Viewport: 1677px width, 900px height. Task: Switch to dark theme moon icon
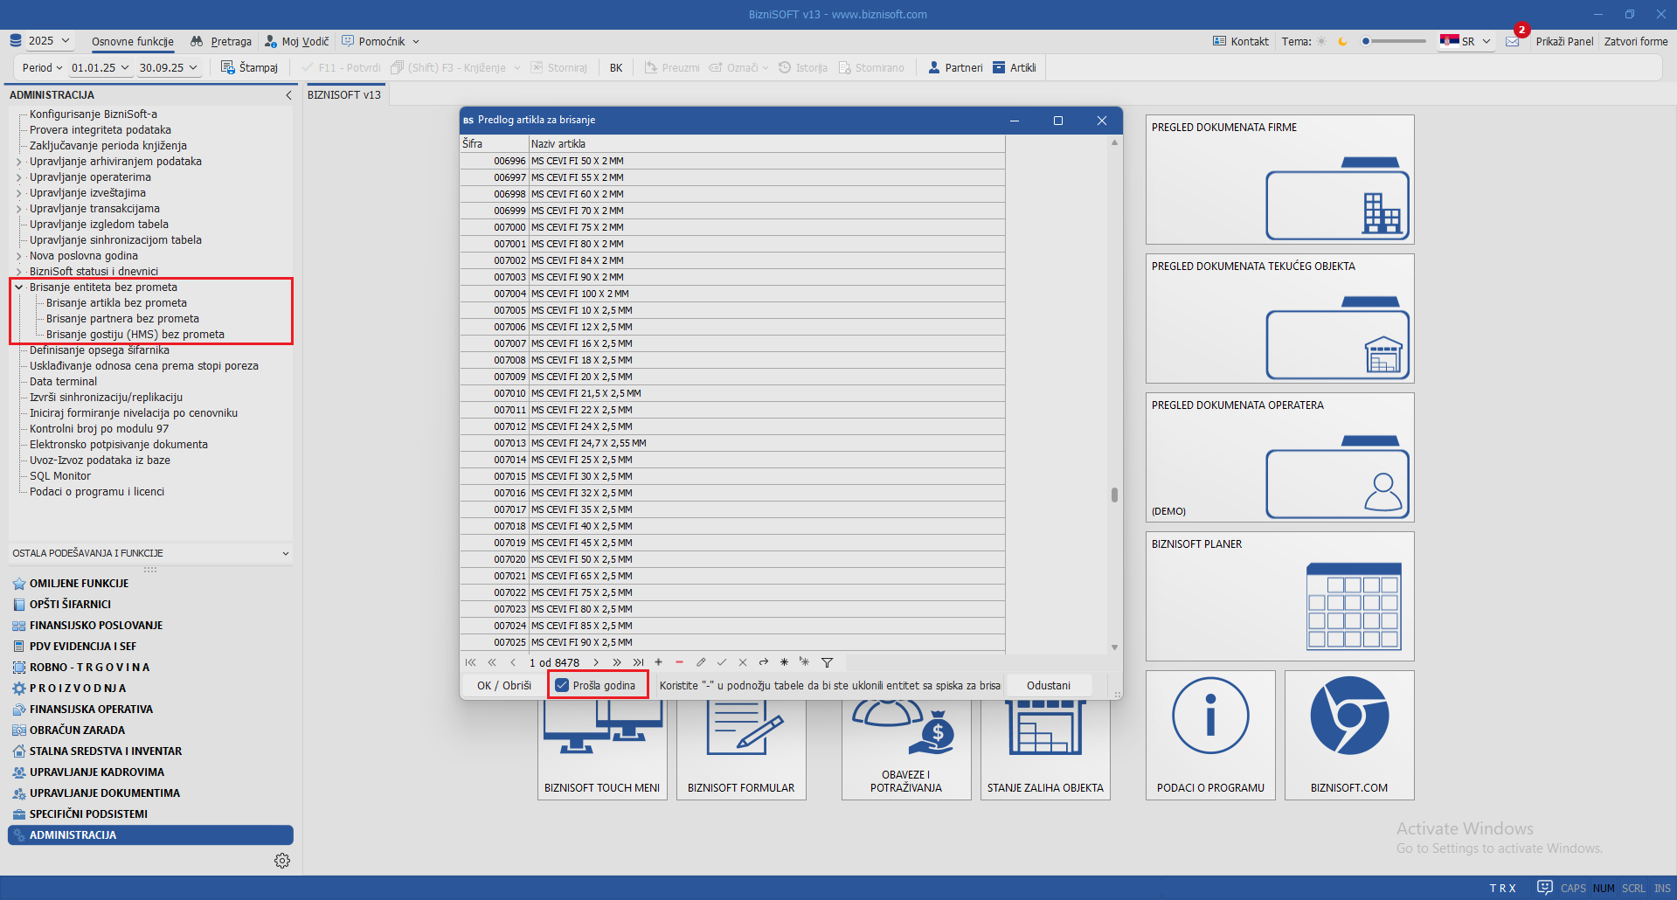(1342, 42)
